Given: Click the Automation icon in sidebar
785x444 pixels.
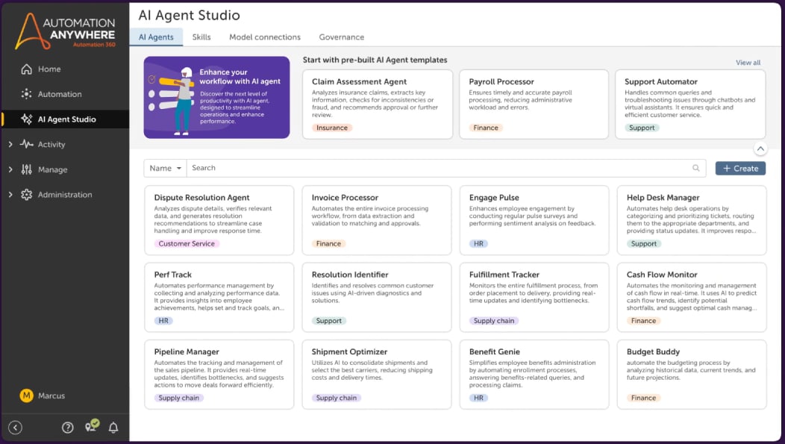Looking at the screenshot, I should pos(27,94).
